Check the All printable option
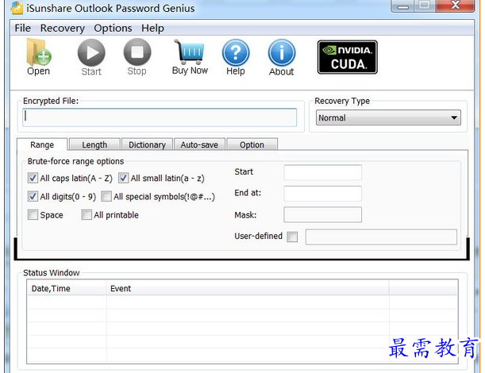 point(87,214)
